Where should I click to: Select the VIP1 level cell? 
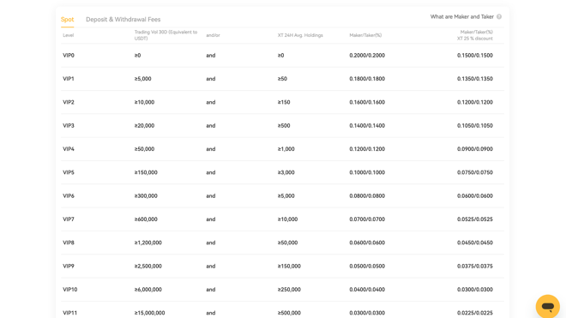tap(69, 79)
